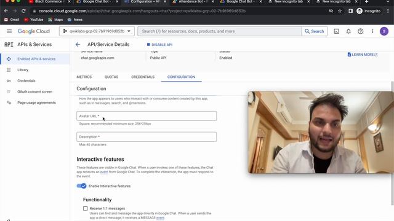The image size is (394, 221).
Task: Click the OAuth consent screen icon
Action: [9, 91]
